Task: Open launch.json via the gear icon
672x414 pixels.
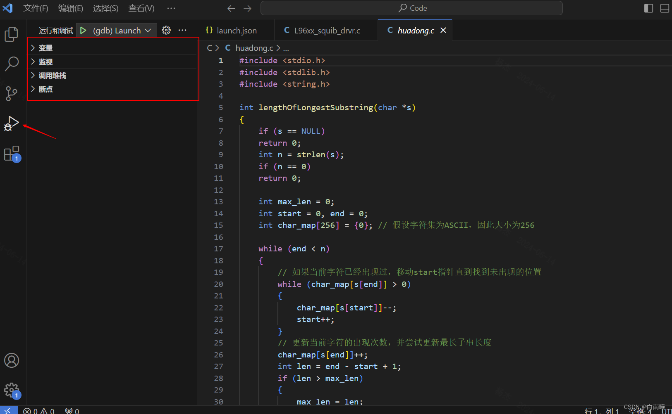Action: (x=166, y=30)
